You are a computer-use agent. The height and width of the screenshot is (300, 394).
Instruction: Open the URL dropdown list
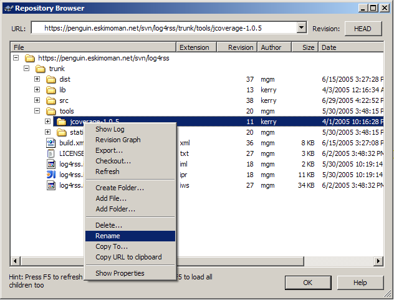301,27
